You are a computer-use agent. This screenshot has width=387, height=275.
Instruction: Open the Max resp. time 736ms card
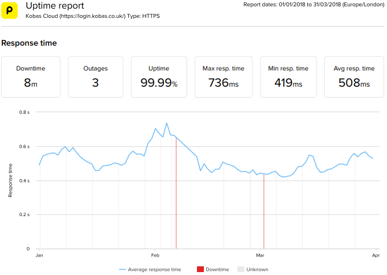[x=223, y=77]
